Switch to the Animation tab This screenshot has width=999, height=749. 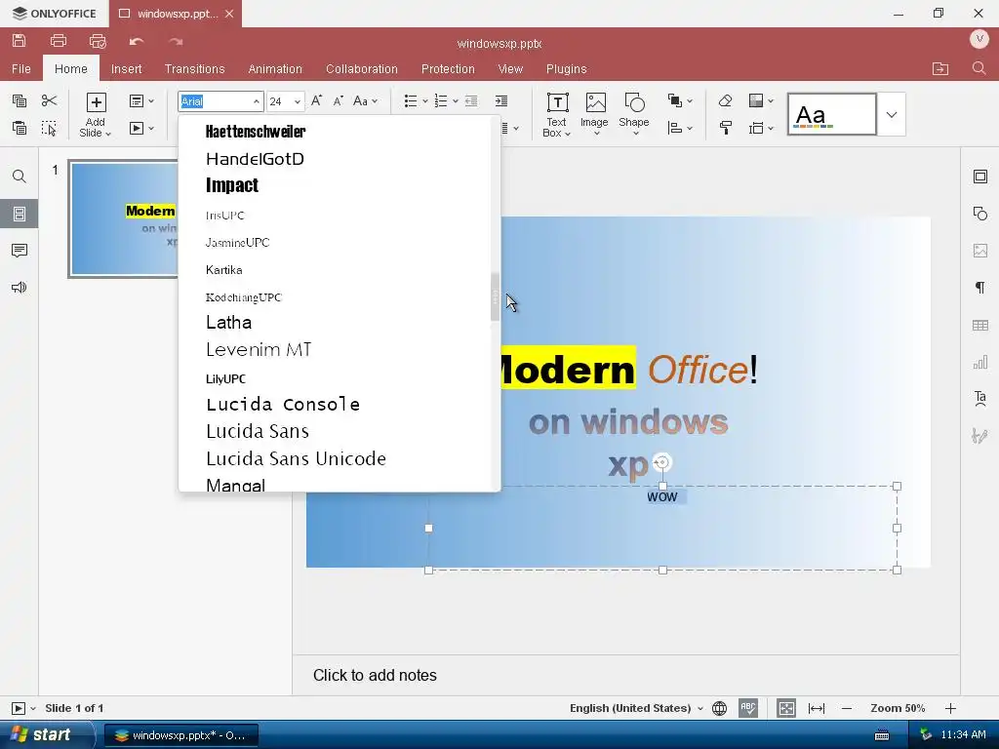[x=275, y=69]
